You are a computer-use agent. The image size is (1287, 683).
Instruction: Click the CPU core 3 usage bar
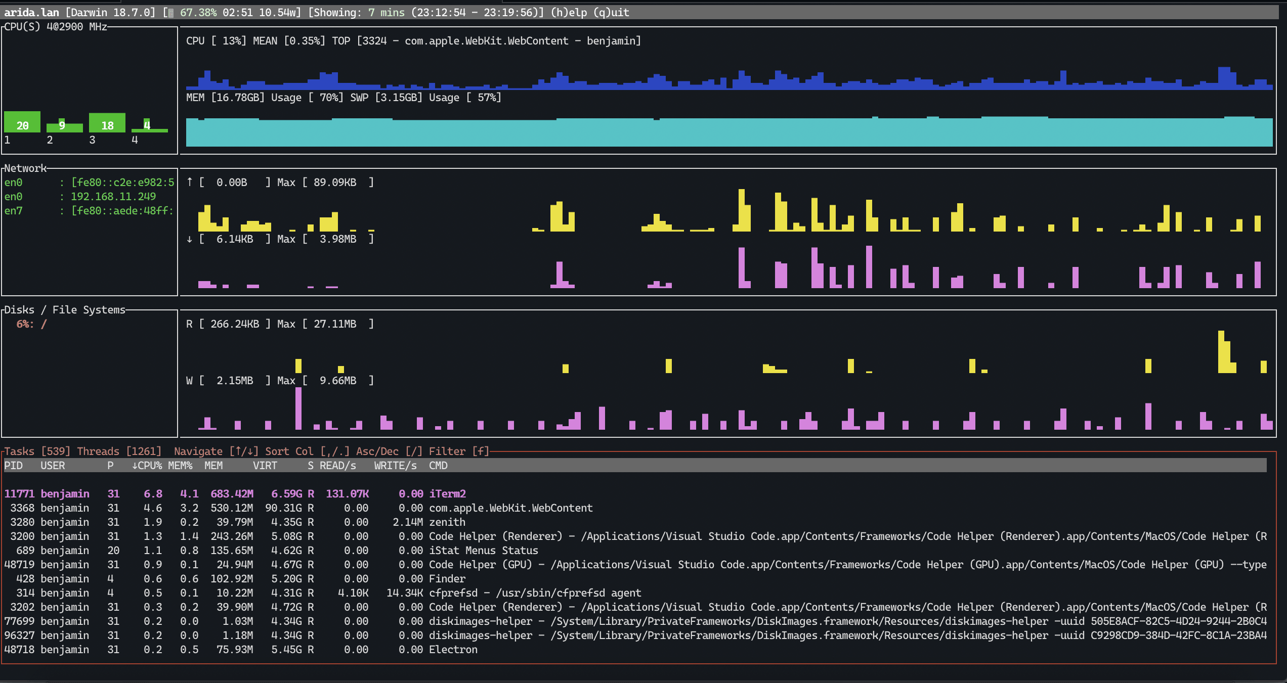click(107, 123)
